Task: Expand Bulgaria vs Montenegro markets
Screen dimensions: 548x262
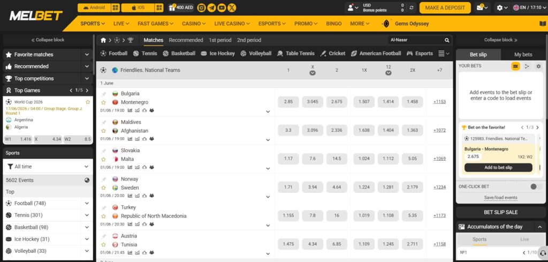Action: point(268,111)
